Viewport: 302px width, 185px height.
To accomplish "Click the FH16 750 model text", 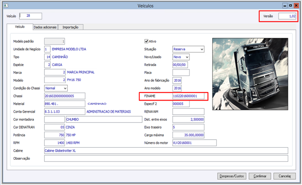I will (x=74, y=80).
